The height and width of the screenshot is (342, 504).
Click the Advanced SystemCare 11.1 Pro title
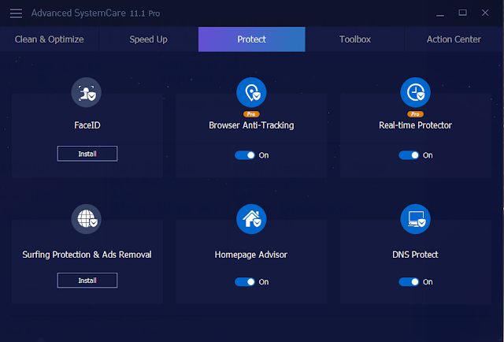(95, 13)
